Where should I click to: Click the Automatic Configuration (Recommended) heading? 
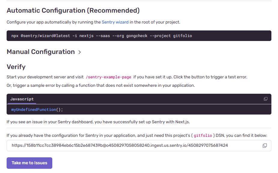pos(73,11)
